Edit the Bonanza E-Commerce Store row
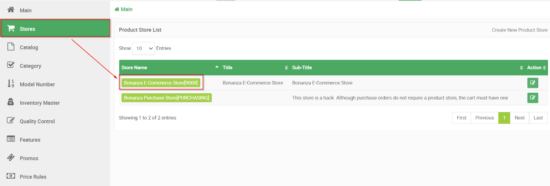This screenshot has width=550, height=186. (x=533, y=83)
